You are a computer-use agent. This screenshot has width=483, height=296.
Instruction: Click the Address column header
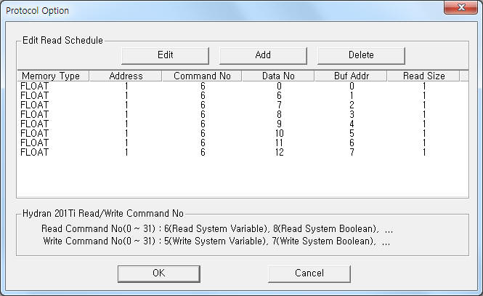(126, 76)
